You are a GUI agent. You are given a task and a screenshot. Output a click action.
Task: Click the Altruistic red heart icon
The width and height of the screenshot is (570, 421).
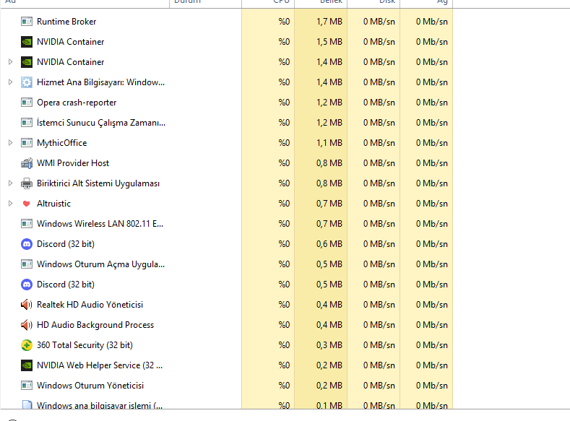(26, 204)
